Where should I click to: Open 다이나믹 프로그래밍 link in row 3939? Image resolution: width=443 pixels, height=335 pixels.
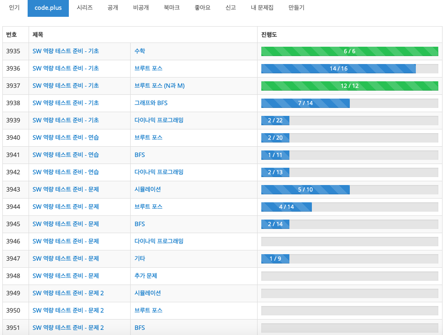pyautogui.click(x=159, y=120)
